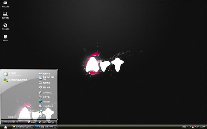
Task: Expand 我最近的文档 recent documents submenu
Action: (47, 78)
